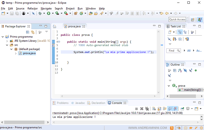Run the program with green Run button
The image size is (204, 130).
[48, 13]
